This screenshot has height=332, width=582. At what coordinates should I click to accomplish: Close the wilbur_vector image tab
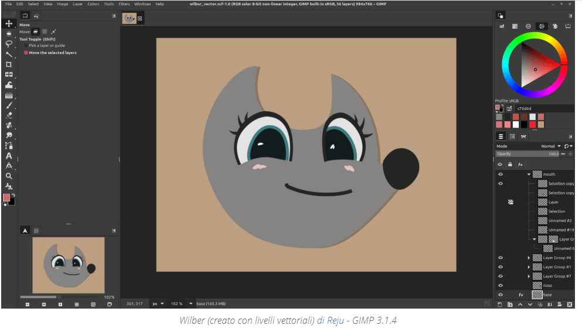[140, 19]
